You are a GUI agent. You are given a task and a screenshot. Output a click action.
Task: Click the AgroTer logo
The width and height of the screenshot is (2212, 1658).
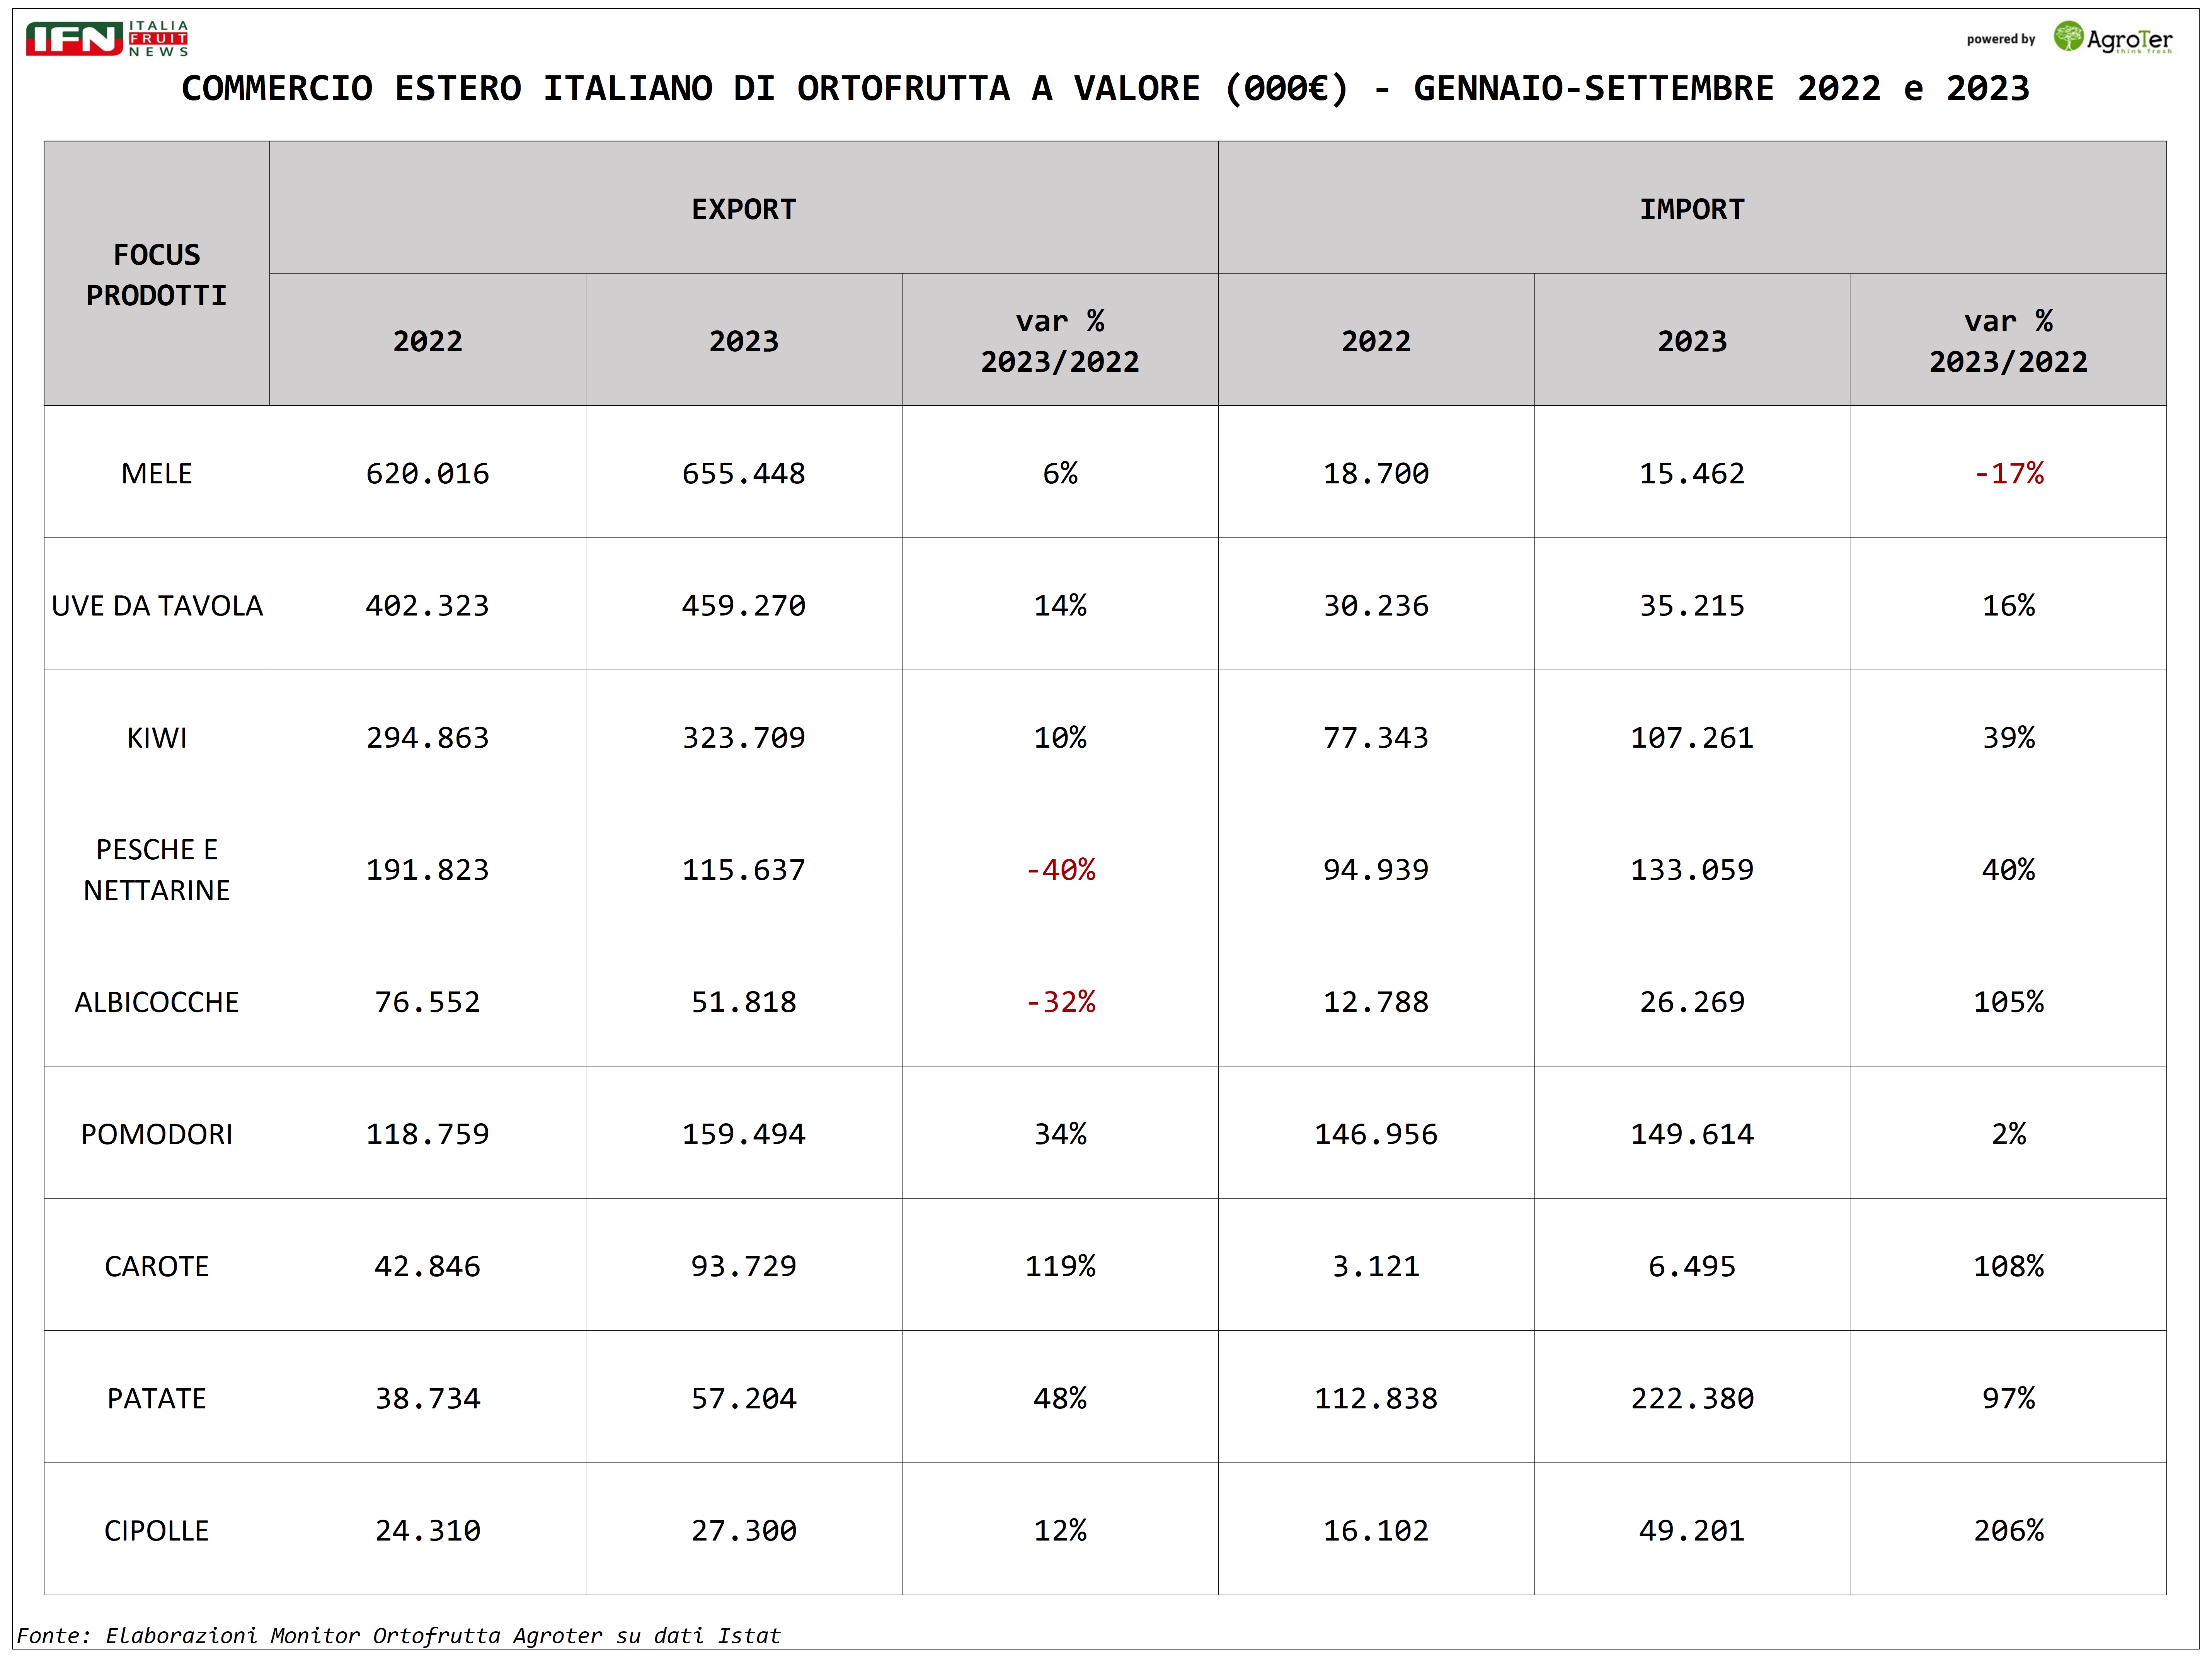(x=2113, y=38)
